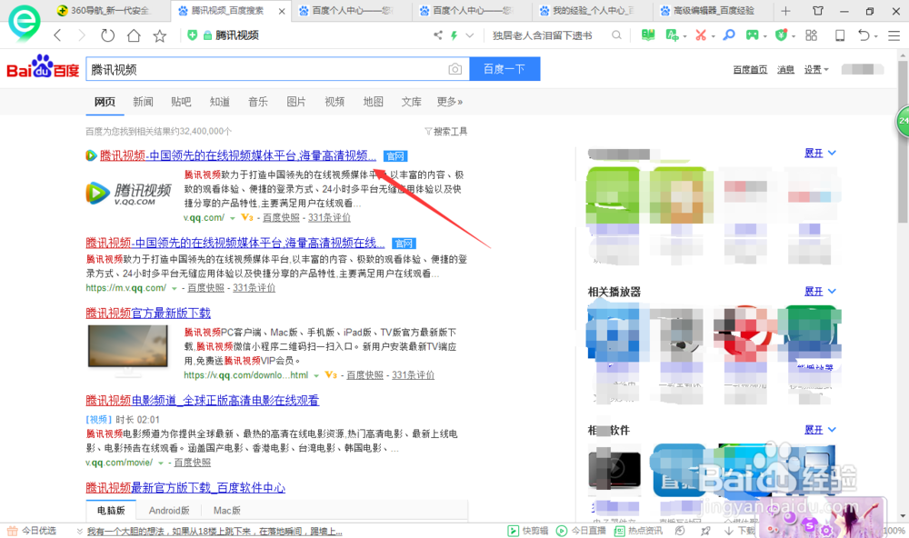Switch to the 贴吧 search tab
The width and height of the screenshot is (909, 538).
coord(181,102)
